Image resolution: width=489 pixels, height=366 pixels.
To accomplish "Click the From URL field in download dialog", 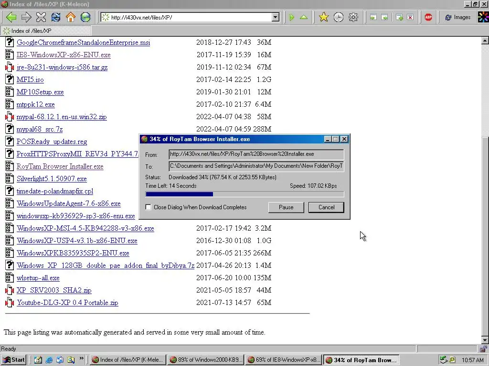I will [x=256, y=154].
